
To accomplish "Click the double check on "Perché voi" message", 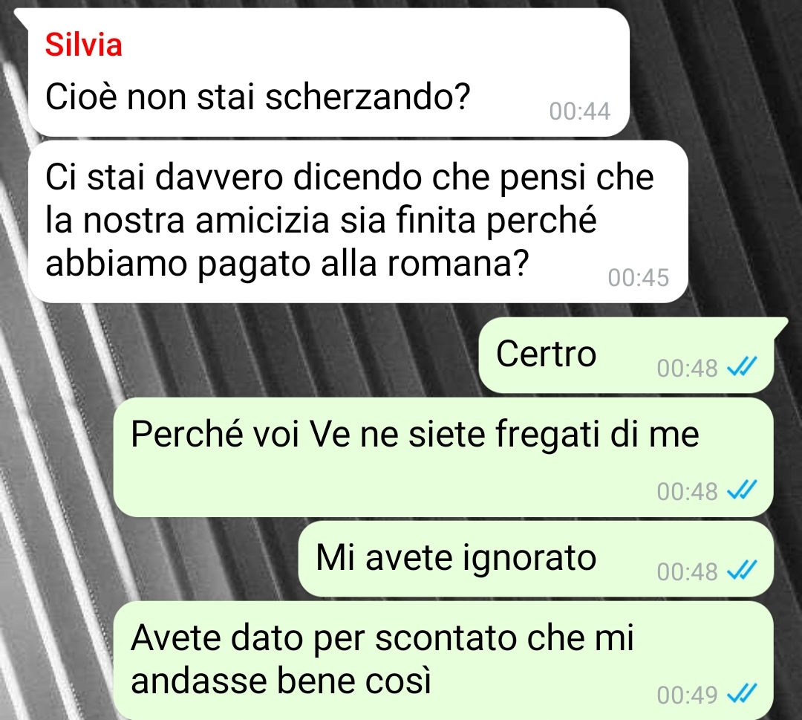I will click(x=742, y=490).
